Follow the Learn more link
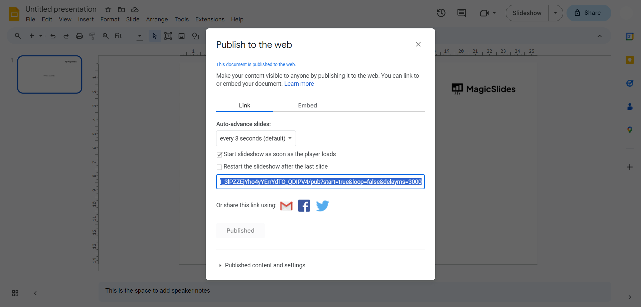 299,84
